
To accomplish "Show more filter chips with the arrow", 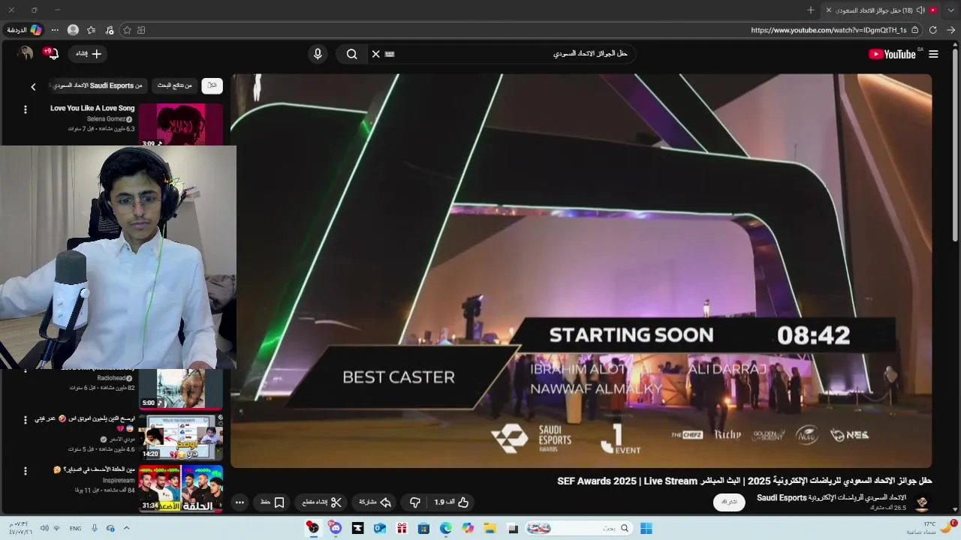I will point(33,87).
